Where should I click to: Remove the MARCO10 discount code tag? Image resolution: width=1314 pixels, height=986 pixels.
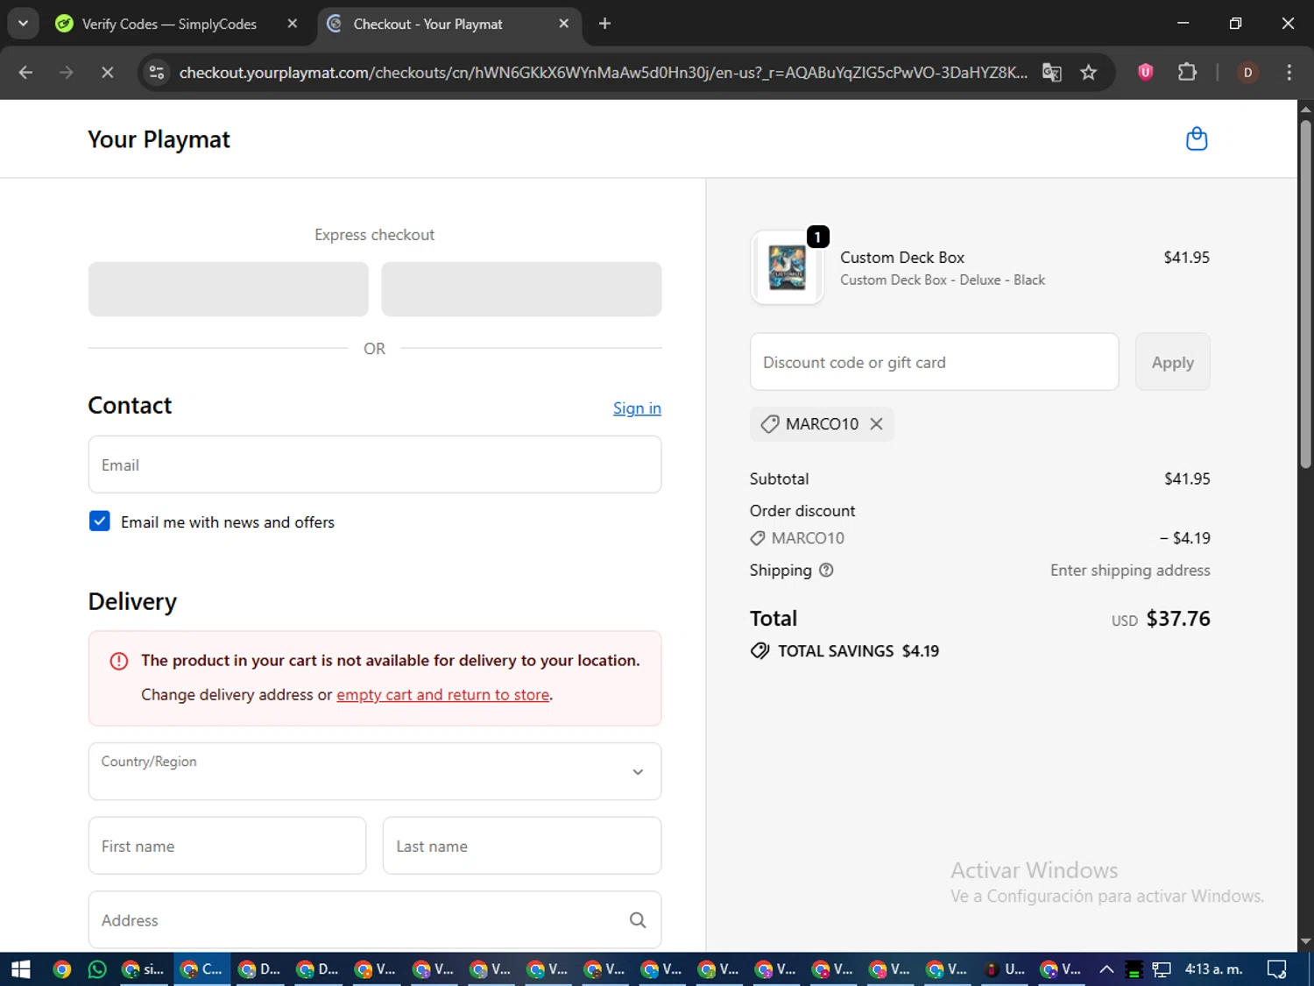[876, 424]
